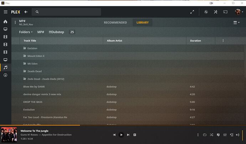Skip to next track
The height and width of the screenshot is (144, 246).
pyautogui.click(x=128, y=135)
